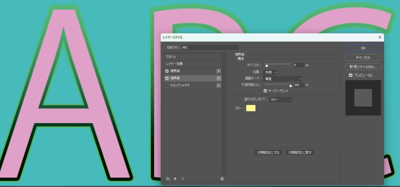Open the fx add-effect menu icon

(x=168, y=179)
